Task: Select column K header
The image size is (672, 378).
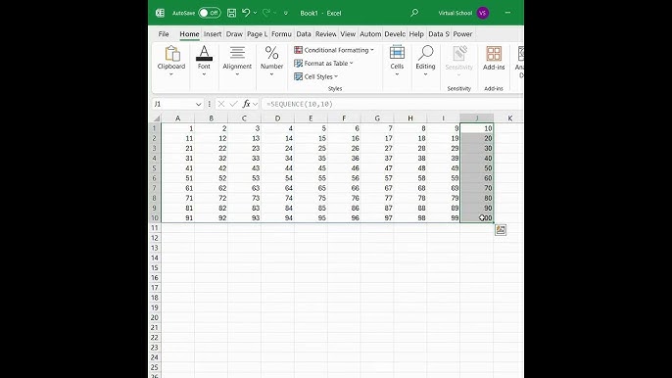Action: (x=509, y=118)
